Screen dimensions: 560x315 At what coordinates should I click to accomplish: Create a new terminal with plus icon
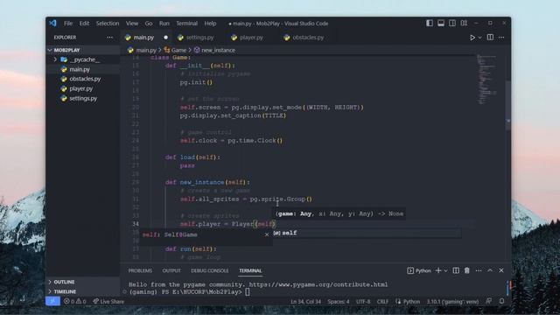click(x=438, y=270)
